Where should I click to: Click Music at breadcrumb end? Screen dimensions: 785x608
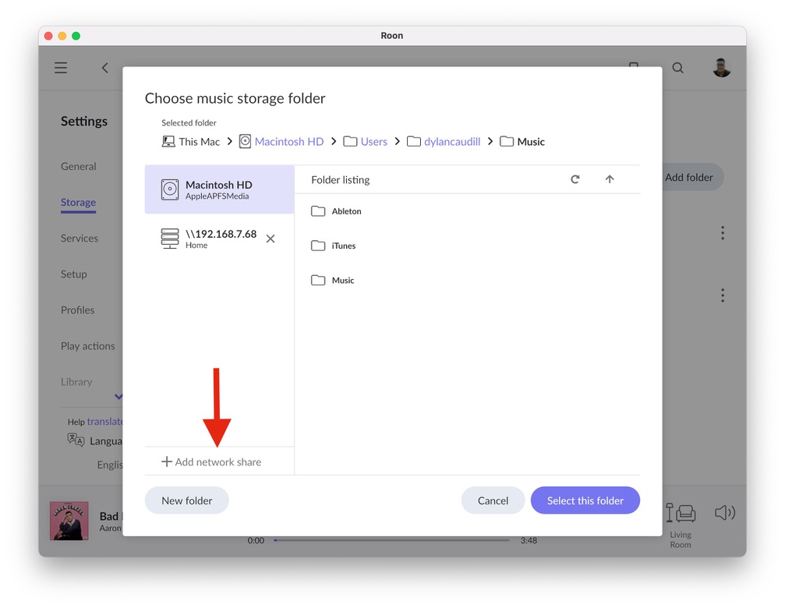[522, 142]
